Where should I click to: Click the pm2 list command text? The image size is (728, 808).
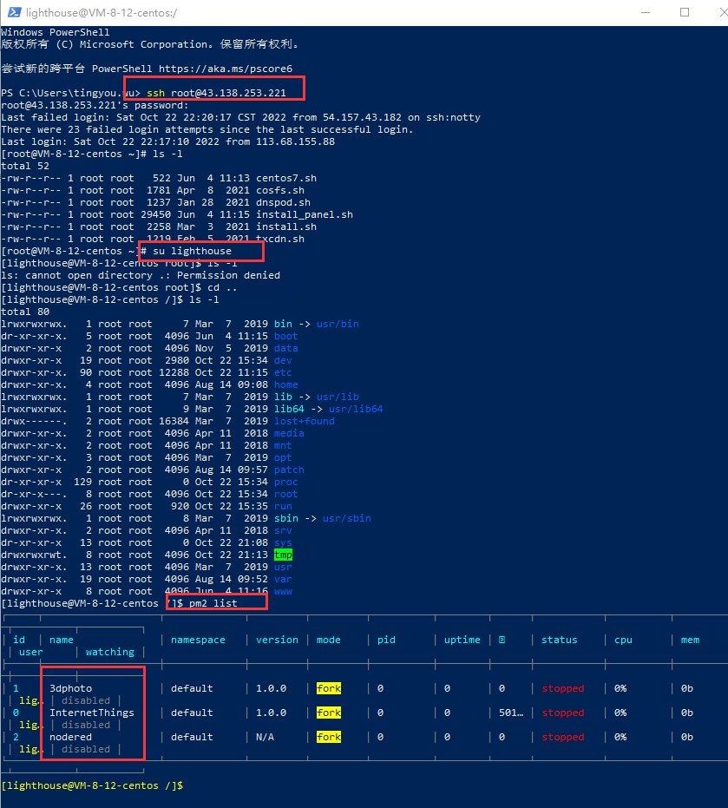point(213,603)
